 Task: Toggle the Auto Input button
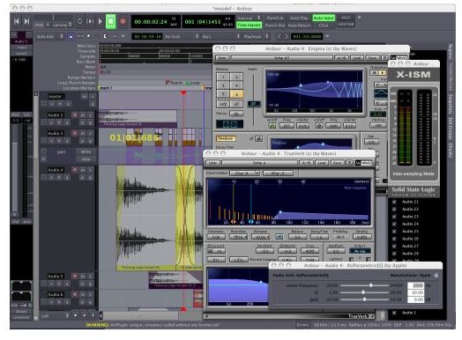point(324,18)
